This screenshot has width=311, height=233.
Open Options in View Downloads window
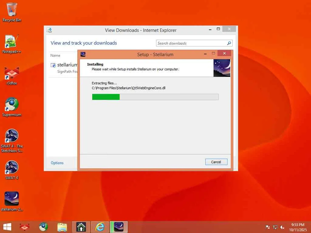pos(57,163)
